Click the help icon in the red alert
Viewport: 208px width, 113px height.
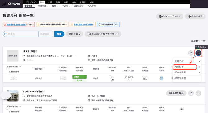coord(27,25)
